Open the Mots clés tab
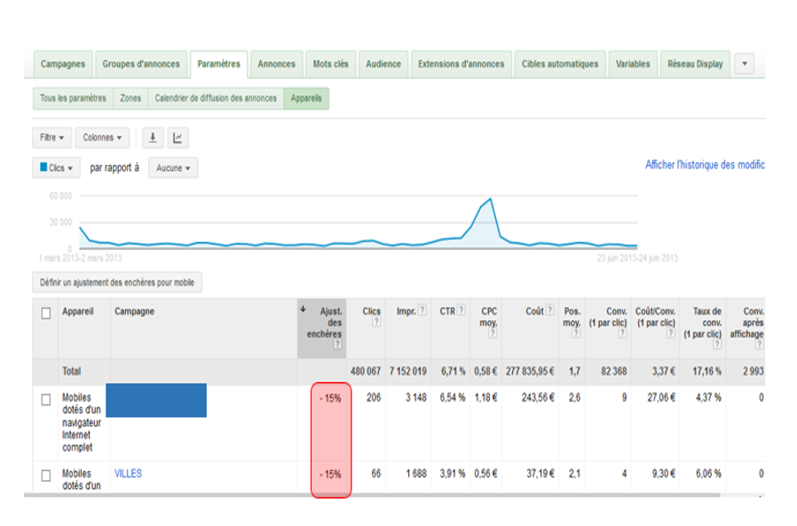 pyautogui.click(x=331, y=64)
